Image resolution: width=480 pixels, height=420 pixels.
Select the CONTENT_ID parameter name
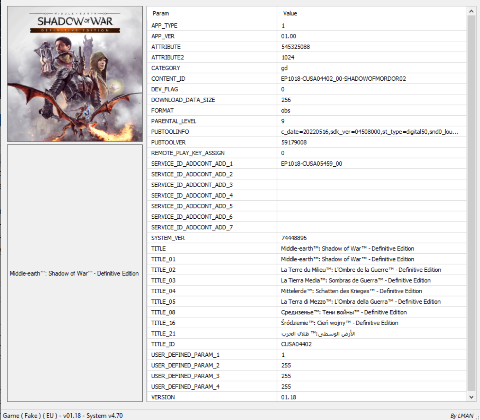[x=168, y=79]
